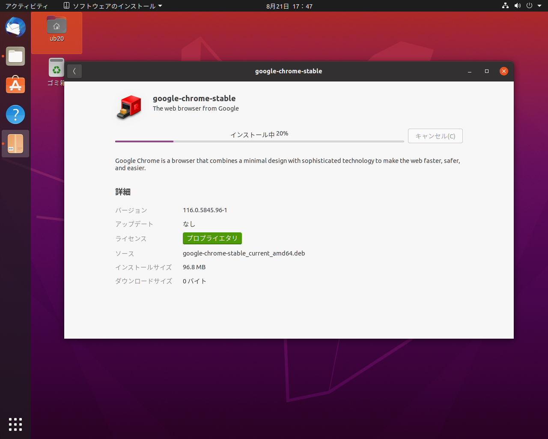Open the ソフトウェアのインストール app menu
This screenshot has height=439, width=548.
[113, 6]
